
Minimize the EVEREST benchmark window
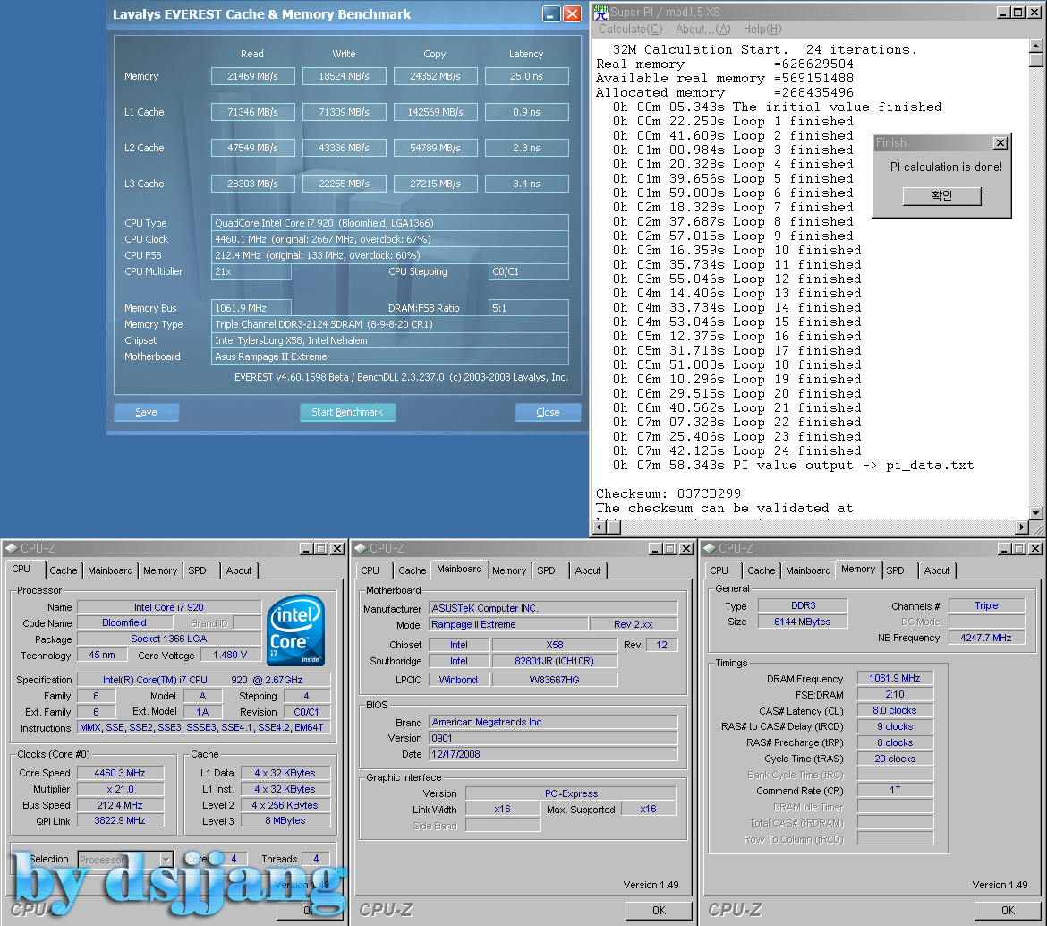[551, 14]
